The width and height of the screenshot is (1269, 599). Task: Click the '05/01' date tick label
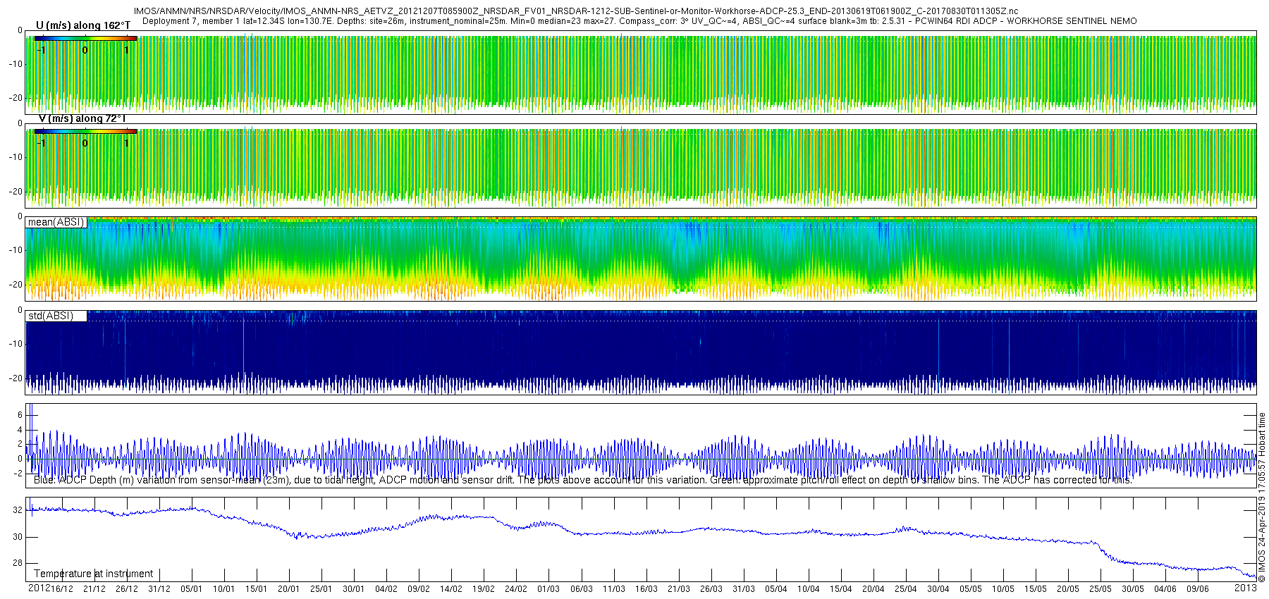coord(192,589)
